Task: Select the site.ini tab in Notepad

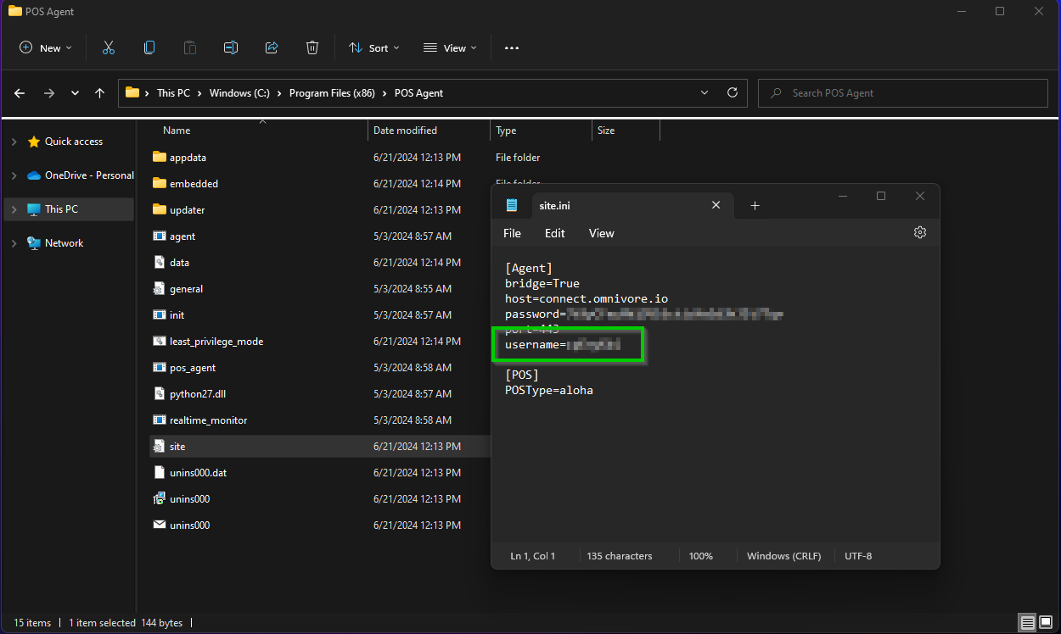Action: 554,205
